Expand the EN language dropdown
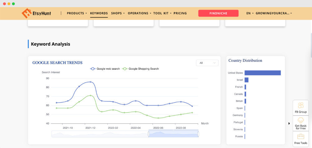Viewport: 312px width, 148px height. (x=250, y=13)
